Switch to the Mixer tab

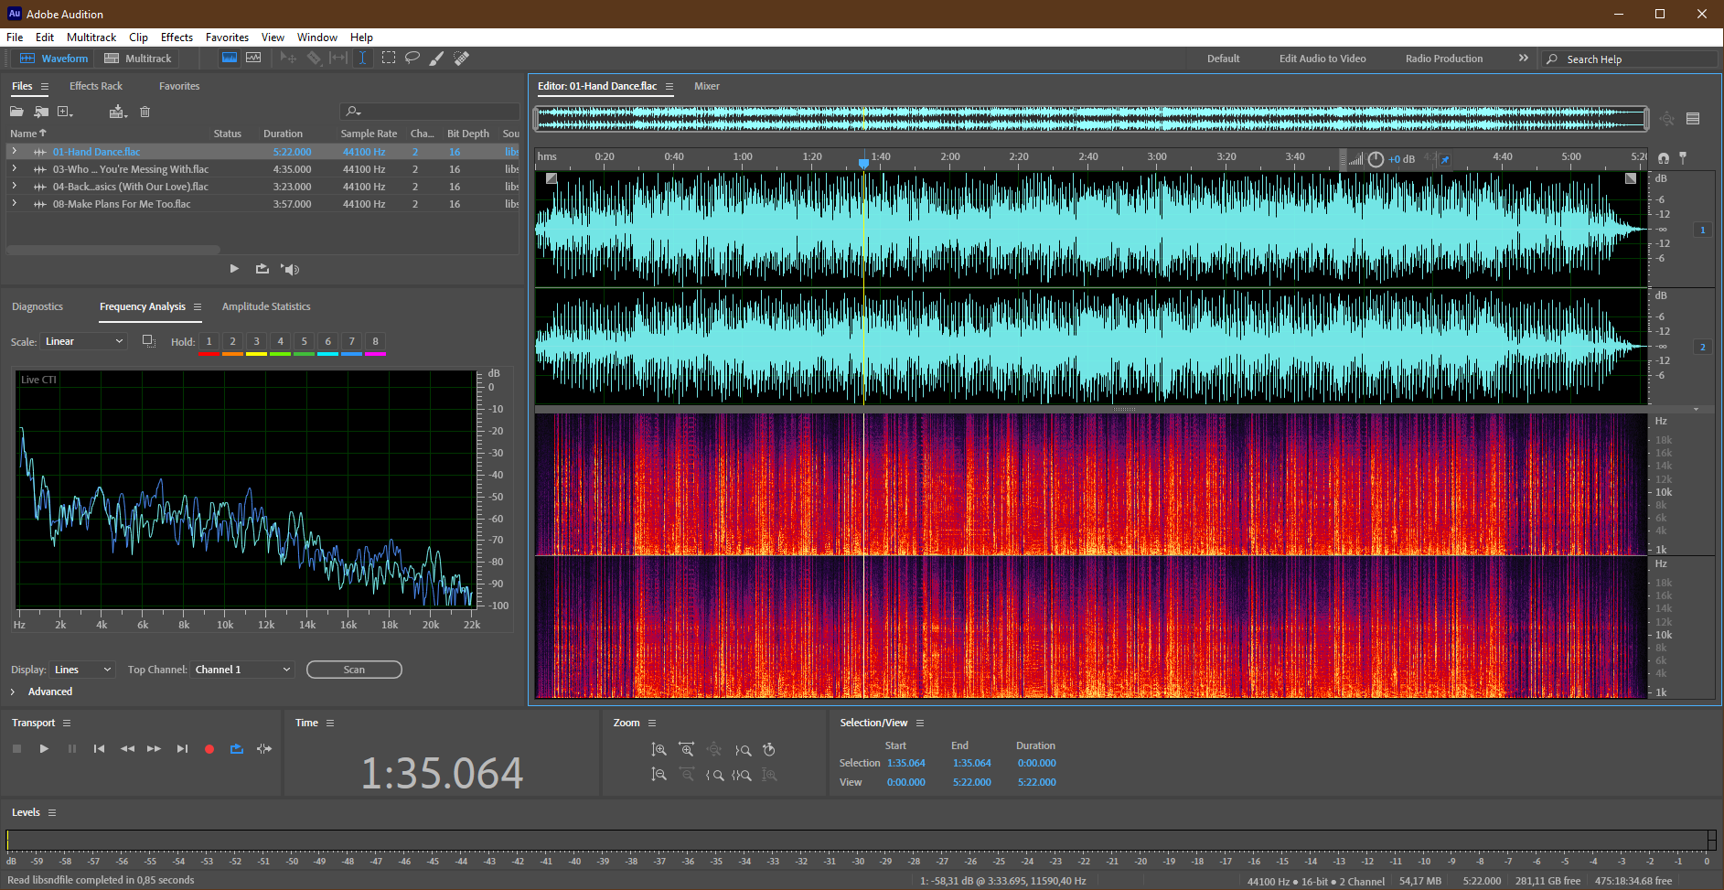(x=707, y=86)
